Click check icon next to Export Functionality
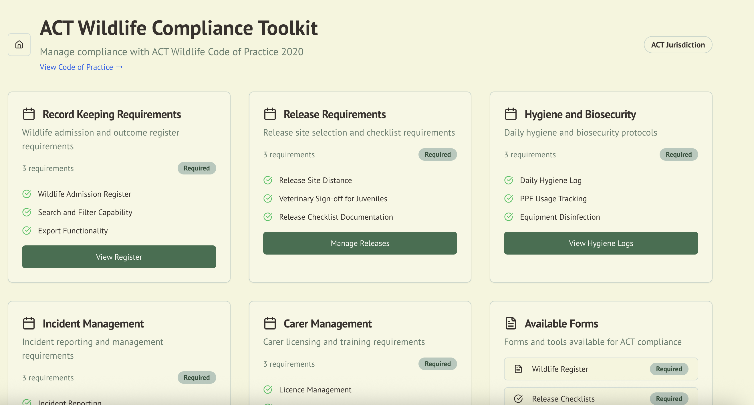This screenshot has width=754, height=405. (27, 231)
